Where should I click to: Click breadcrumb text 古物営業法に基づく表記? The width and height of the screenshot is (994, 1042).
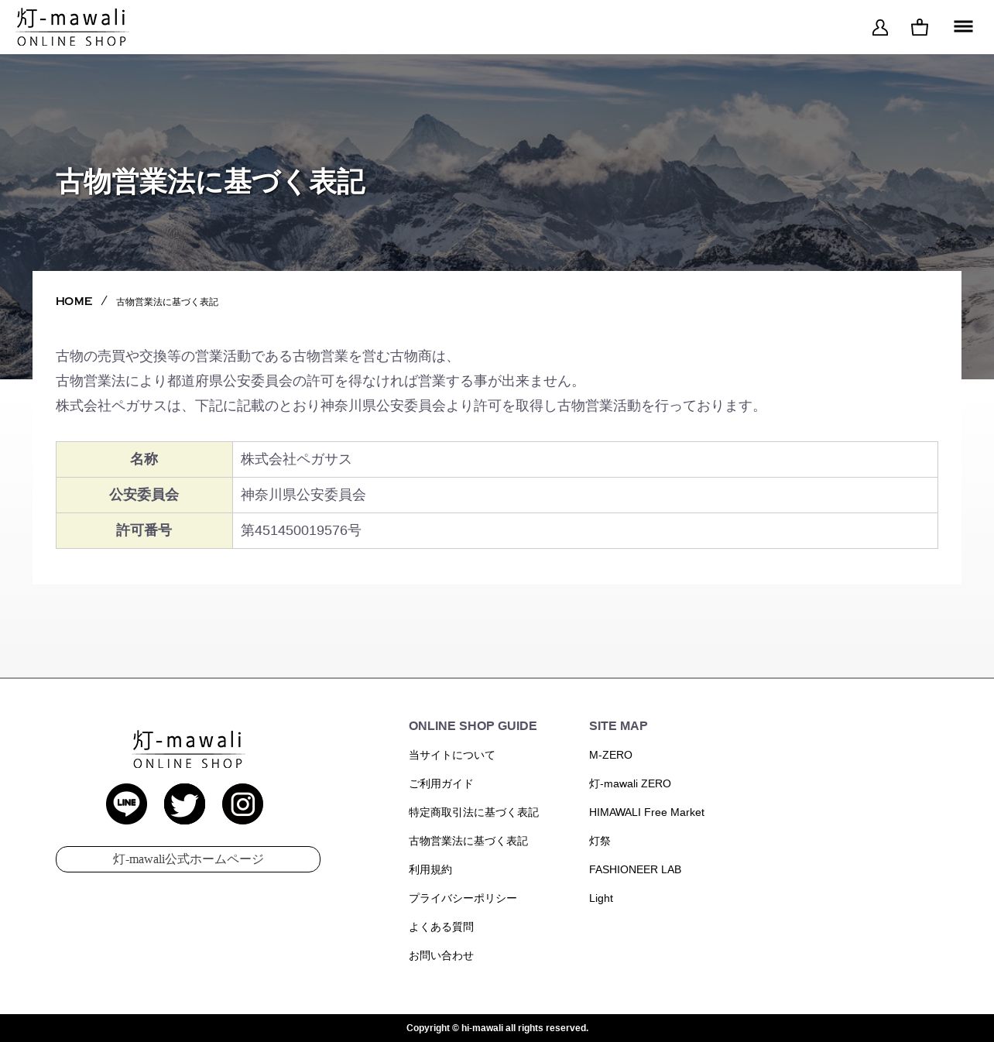click(167, 302)
